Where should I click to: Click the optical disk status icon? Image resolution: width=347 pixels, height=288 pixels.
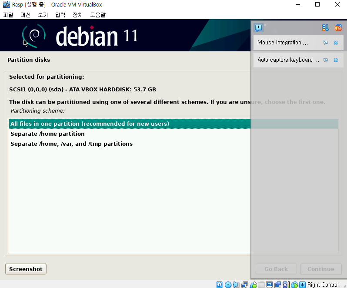pos(228,285)
